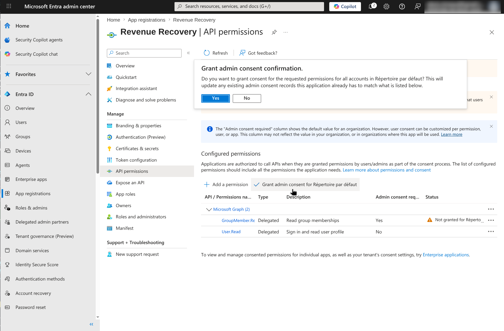Click App registrations breadcrumb
This screenshot has width=504, height=331.
point(146,20)
